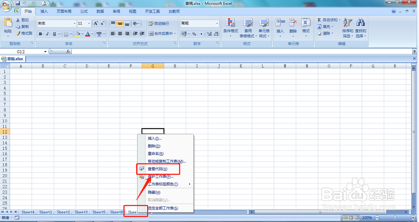Open 工作表标签颜色(T) submenu
This screenshot has width=419, height=222.
[166, 184]
